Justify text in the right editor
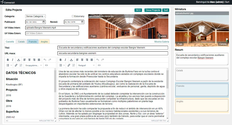This screenshot has height=125, width=232. [92, 60]
